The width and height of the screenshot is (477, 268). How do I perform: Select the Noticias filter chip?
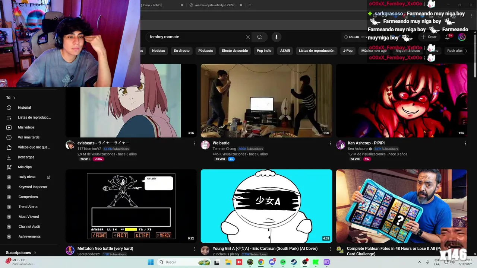pyautogui.click(x=158, y=51)
